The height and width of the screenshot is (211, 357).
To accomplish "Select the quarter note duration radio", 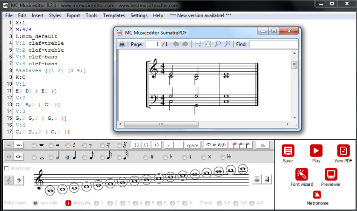I will point(68,157).
